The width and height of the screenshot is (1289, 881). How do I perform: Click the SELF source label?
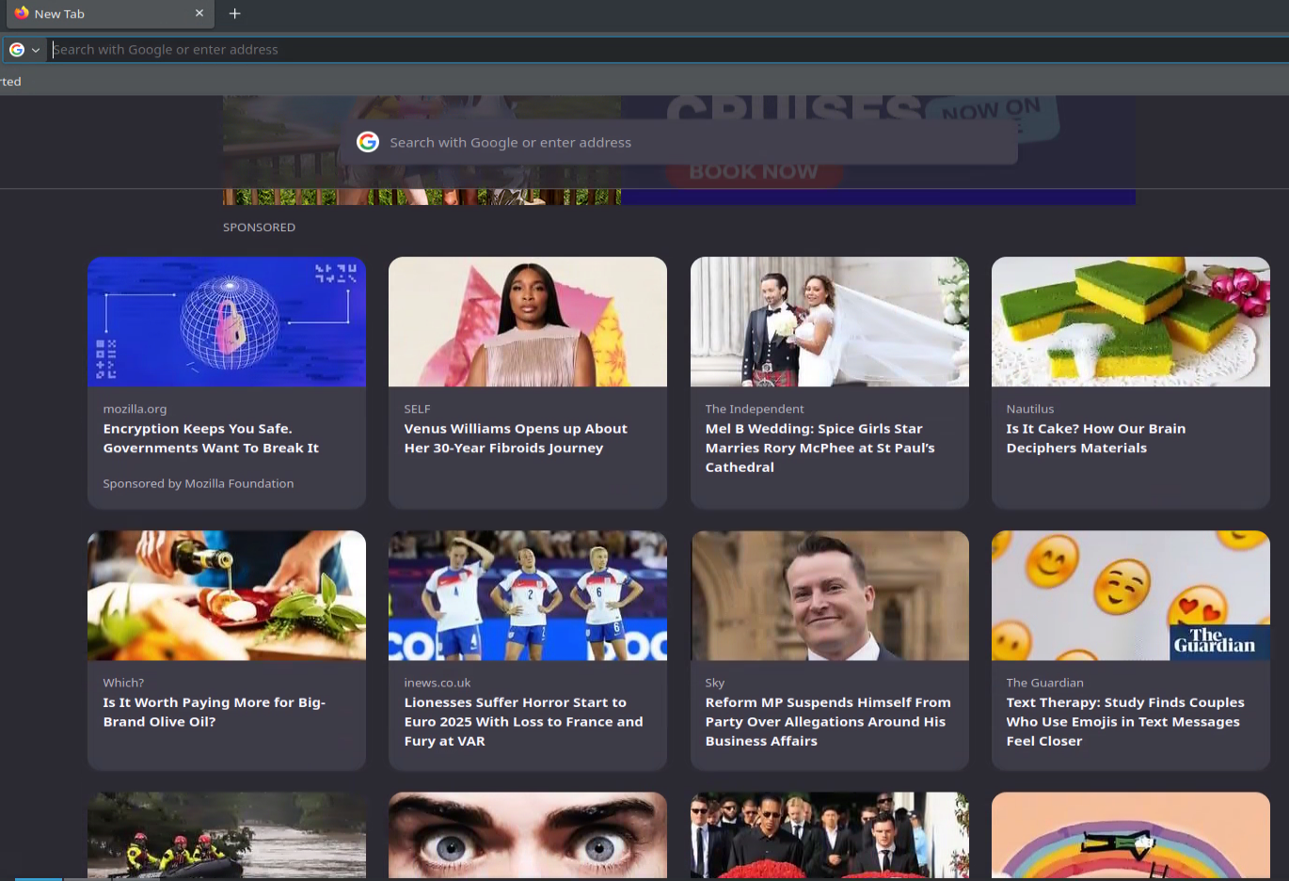[417, 409]
